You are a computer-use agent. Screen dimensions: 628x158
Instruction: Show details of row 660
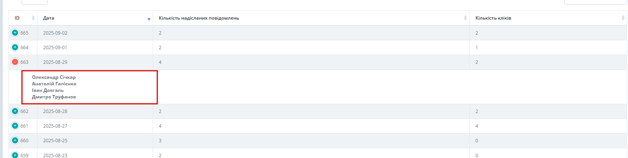(15, 140)
